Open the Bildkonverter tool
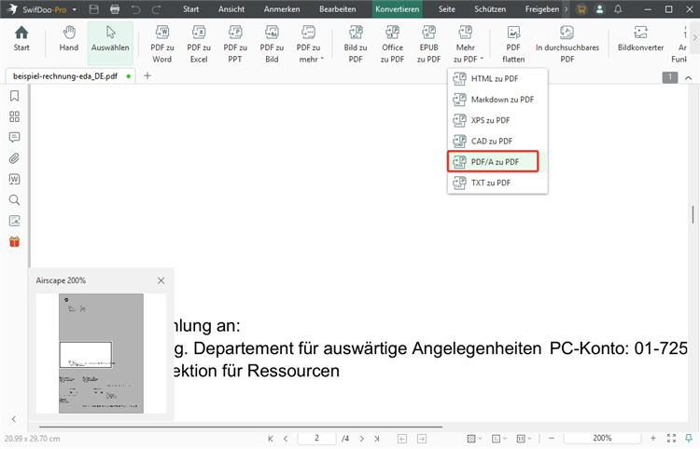The image size is (700, 449). point(640,39)
